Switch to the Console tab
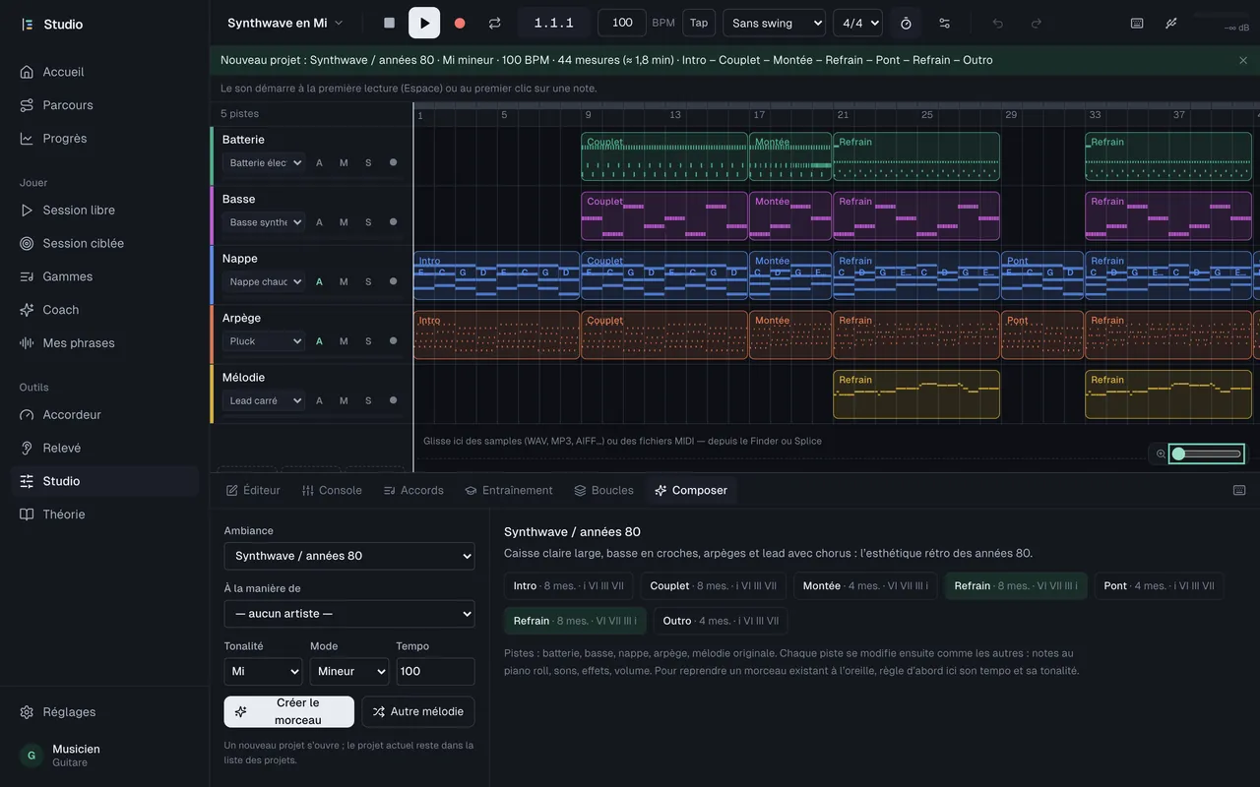Viewport: 1260px width, 787px height. click(332, 491)
